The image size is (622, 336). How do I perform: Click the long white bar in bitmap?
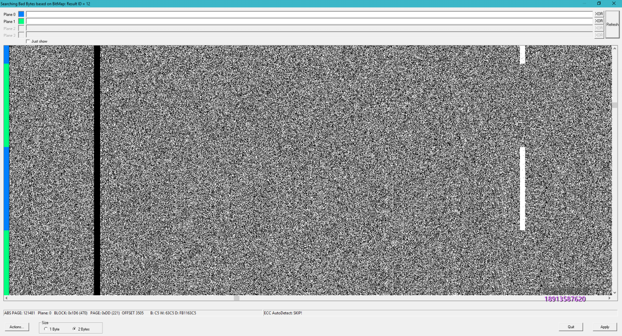tap(522, 188)
